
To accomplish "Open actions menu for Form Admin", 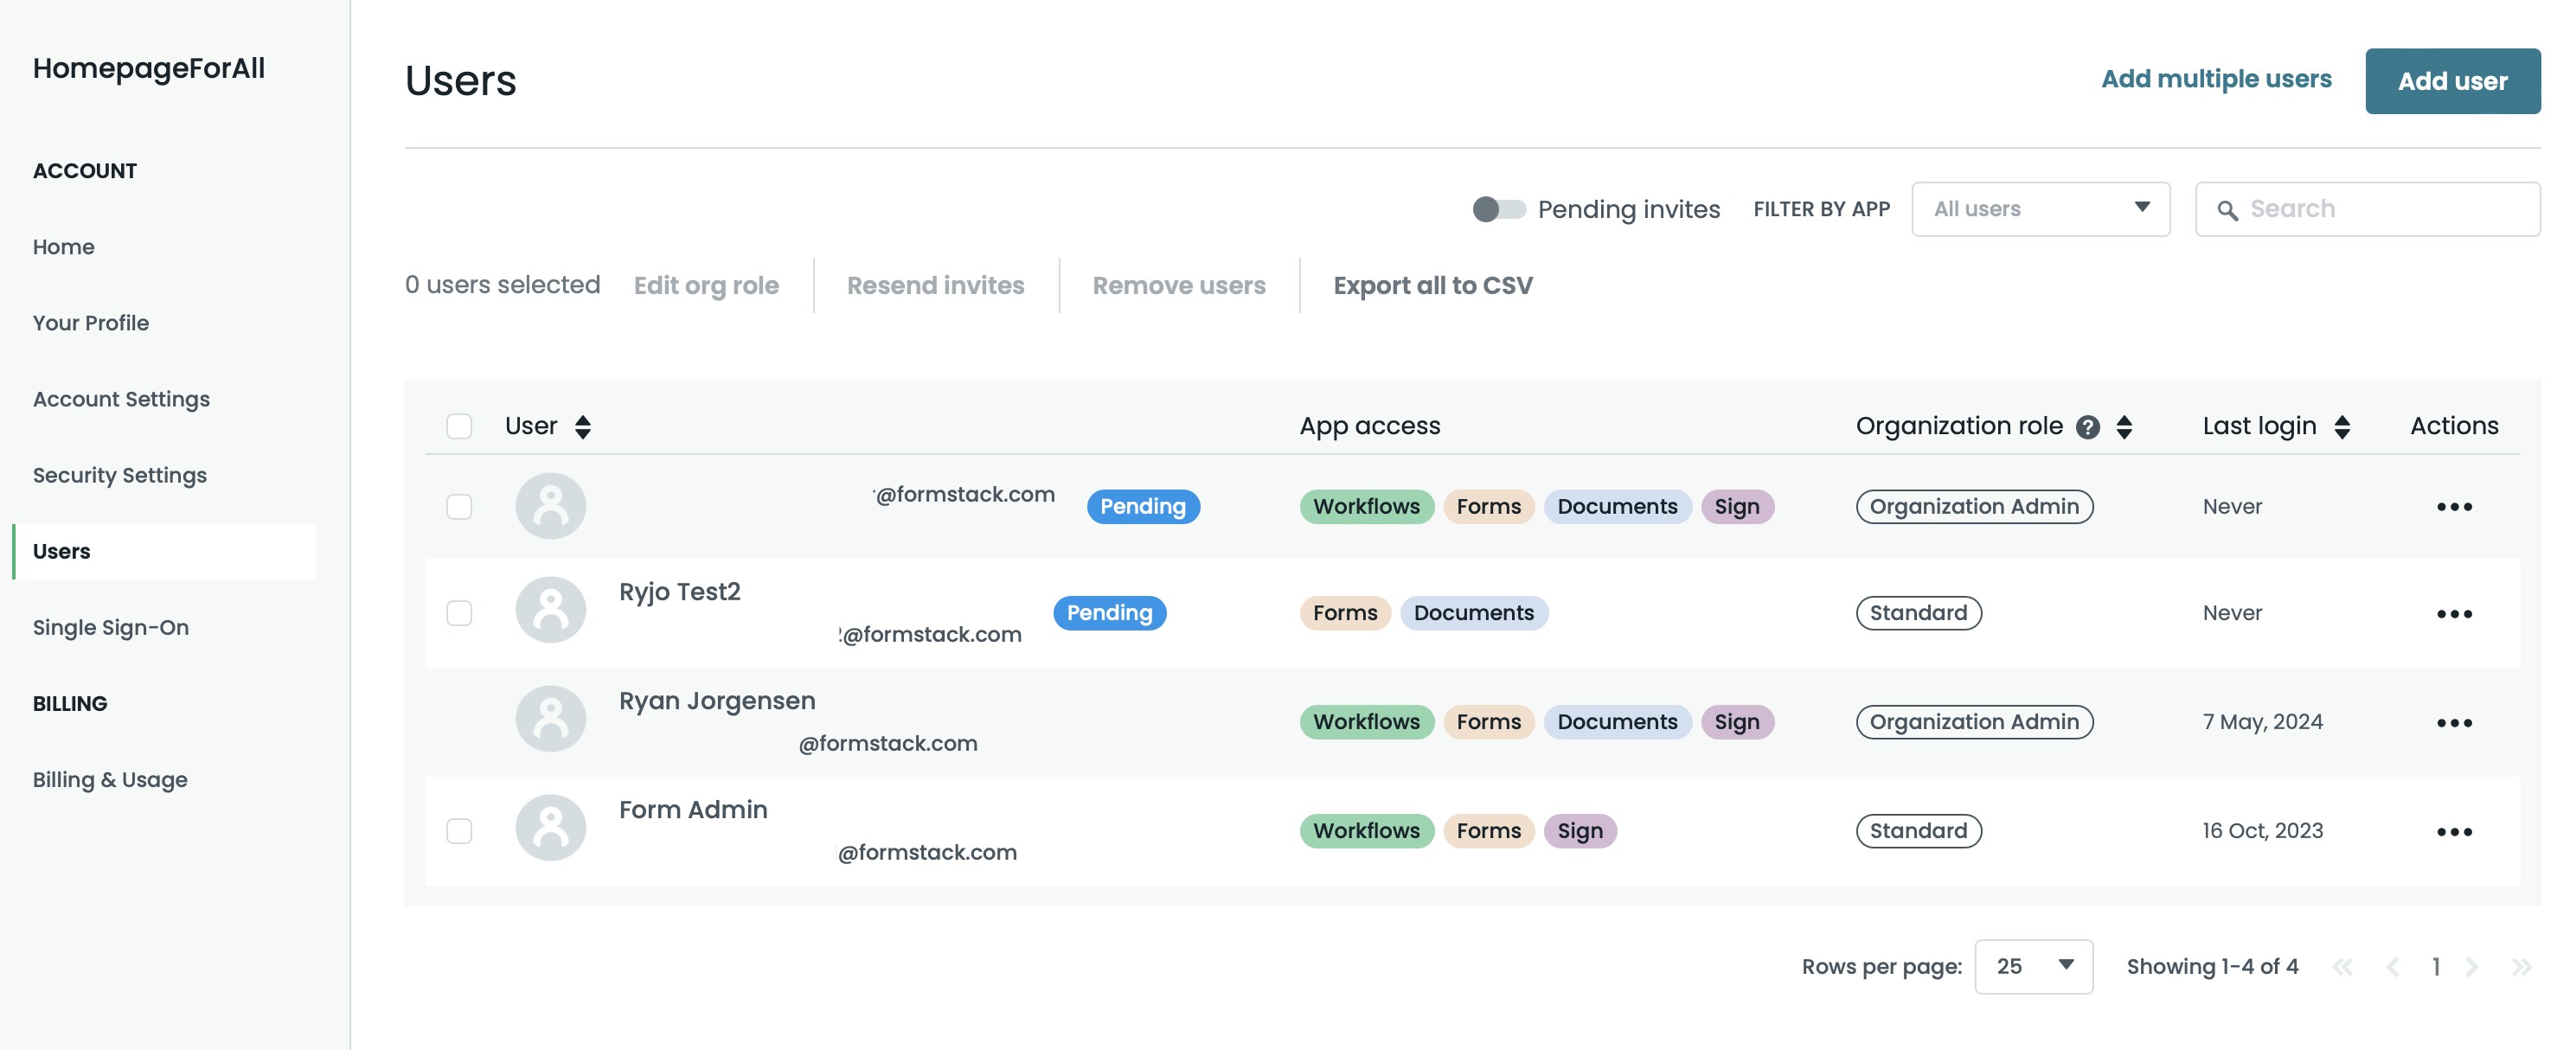I will [x=2453, y=831].
